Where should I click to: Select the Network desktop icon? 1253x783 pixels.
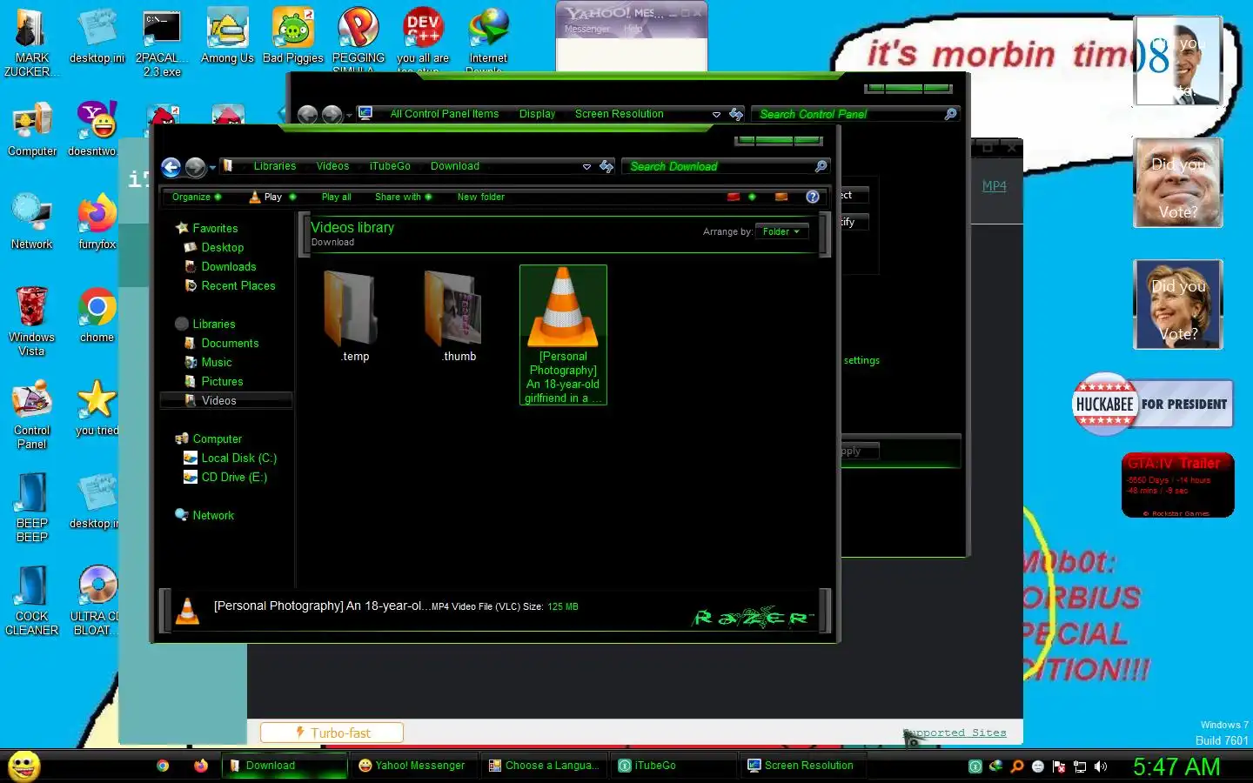[x=31, y=223]
